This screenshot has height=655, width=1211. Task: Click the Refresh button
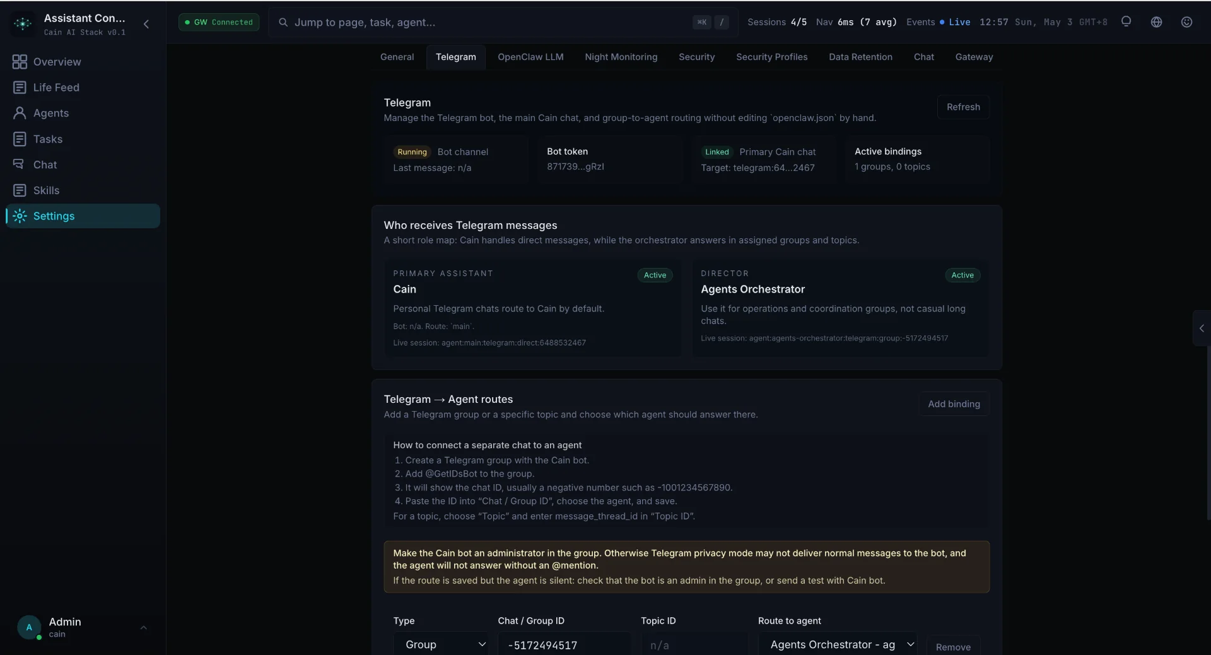coord(963,107)
